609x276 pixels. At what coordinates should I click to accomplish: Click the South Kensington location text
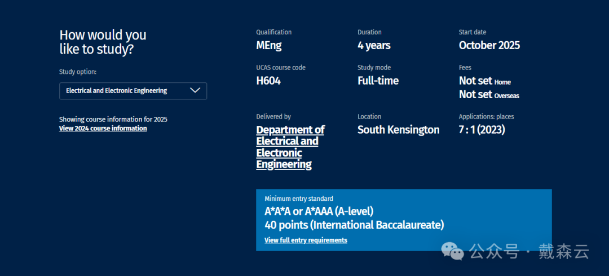click(x=398, y=130)
